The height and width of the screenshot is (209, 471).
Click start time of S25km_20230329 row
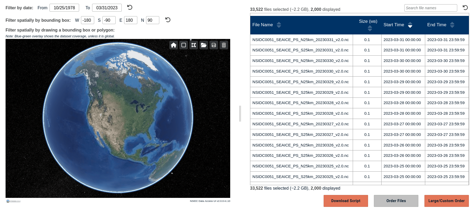point(402,92)
